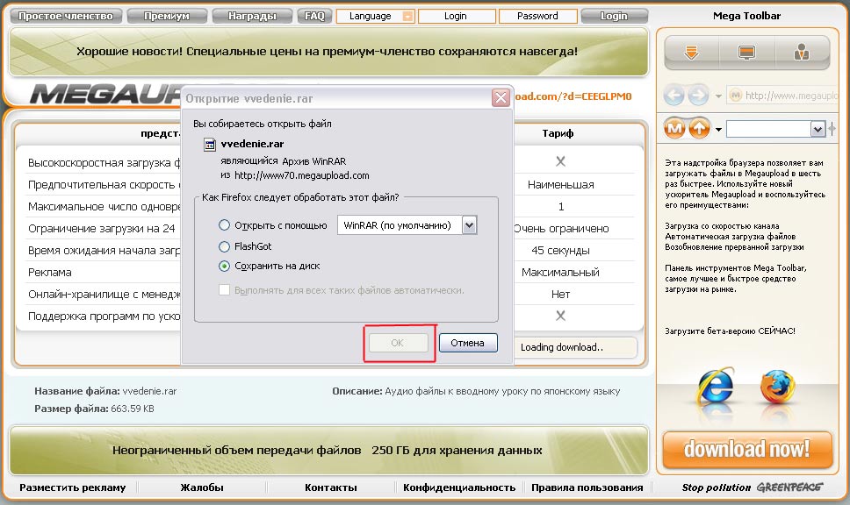Close the Открытие vvedenie.rar dialog
The image size is (850, 505).
point(501,98)
